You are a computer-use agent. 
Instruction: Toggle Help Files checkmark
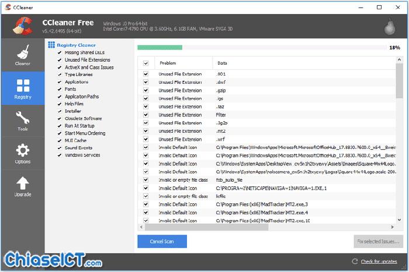click(x=60, y=104)
